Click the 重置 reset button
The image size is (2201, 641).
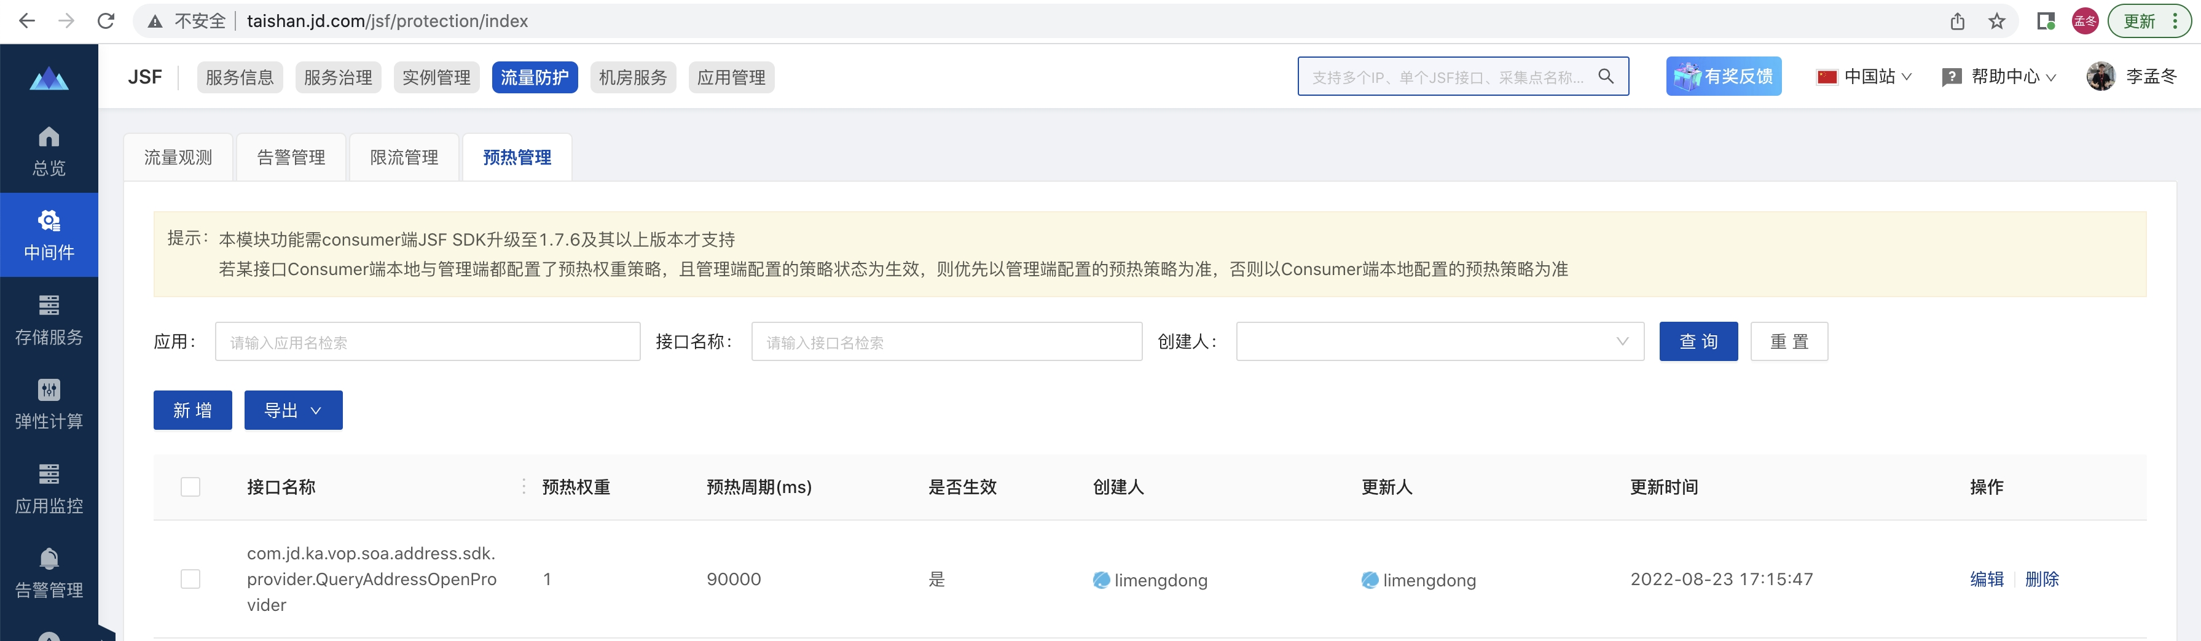(x=1789, y=341)
